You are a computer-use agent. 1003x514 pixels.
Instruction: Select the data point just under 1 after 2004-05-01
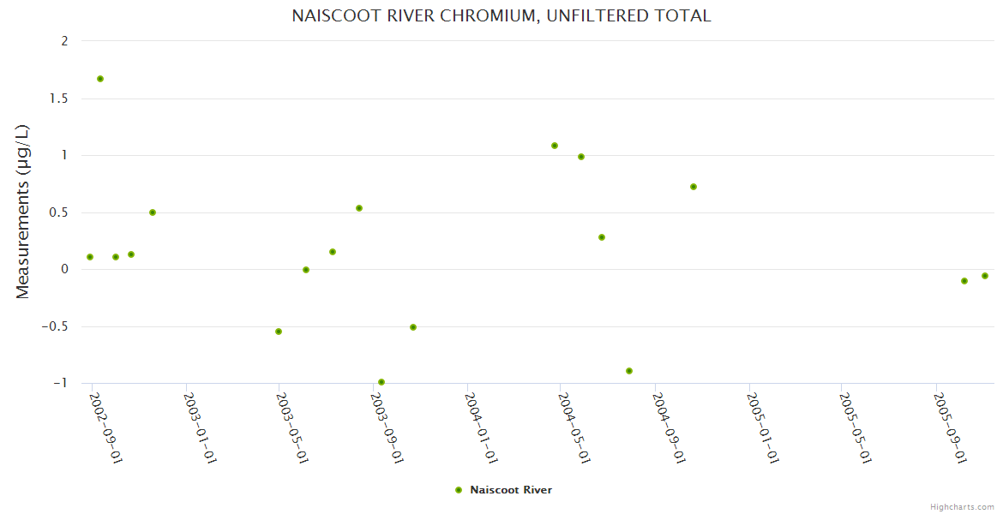(581, 157)
